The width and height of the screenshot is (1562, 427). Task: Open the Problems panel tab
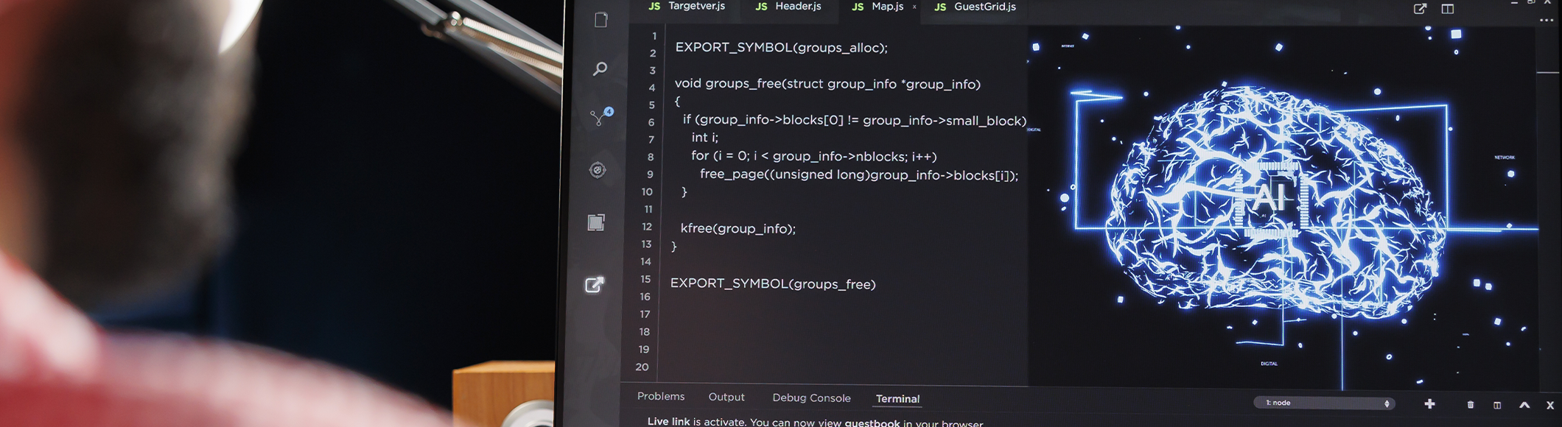click(x=661, y=396)
